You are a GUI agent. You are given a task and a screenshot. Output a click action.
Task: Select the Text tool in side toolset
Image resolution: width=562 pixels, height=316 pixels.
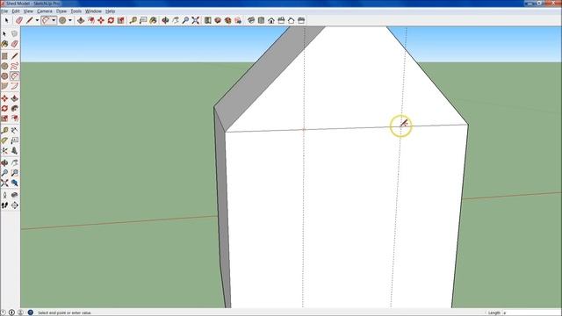tap(14, 140)
